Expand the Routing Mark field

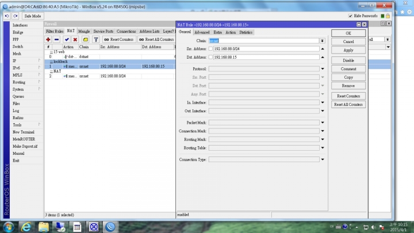(x=323, y=139)
